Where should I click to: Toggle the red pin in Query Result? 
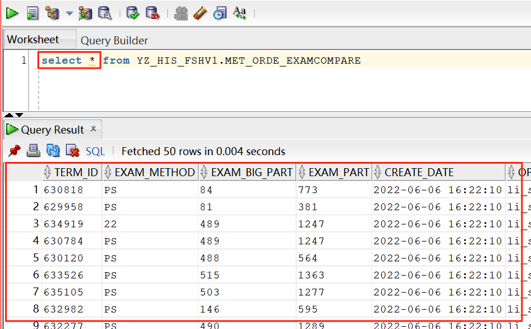[15, 151]
